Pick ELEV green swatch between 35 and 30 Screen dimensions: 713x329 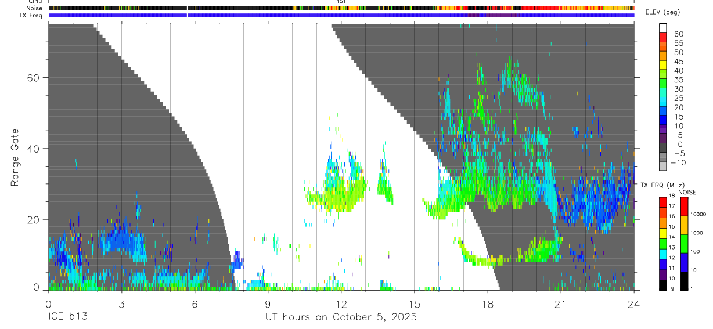click(663, 83)
